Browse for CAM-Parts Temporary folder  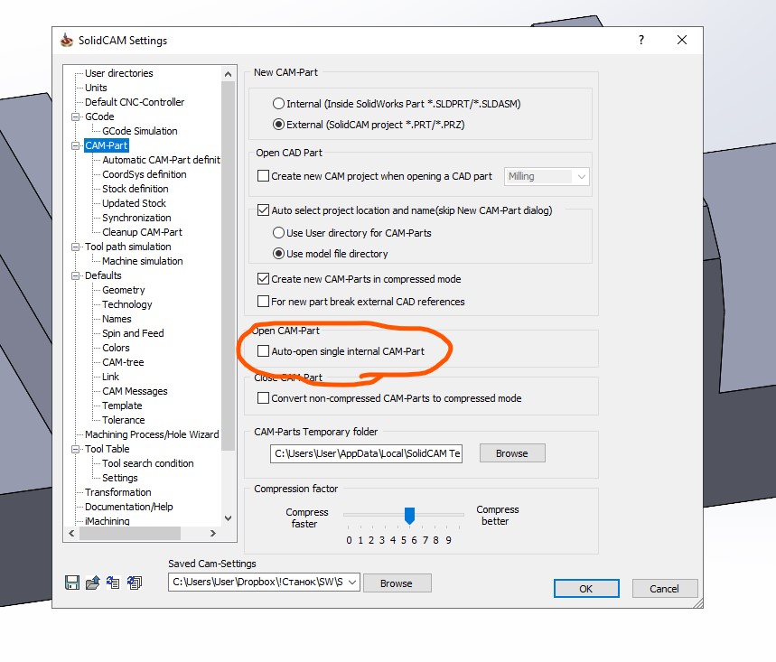click(x=512, y=453)
